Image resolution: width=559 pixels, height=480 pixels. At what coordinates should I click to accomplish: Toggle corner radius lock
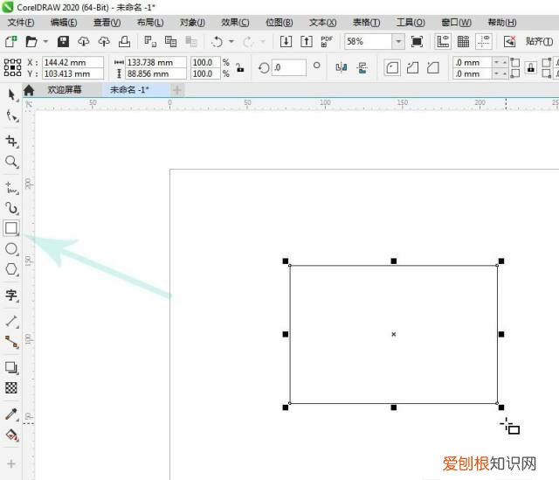[x=531, y=68]
